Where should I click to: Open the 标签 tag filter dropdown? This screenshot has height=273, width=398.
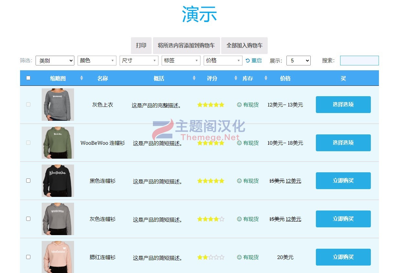coord(181,61)
